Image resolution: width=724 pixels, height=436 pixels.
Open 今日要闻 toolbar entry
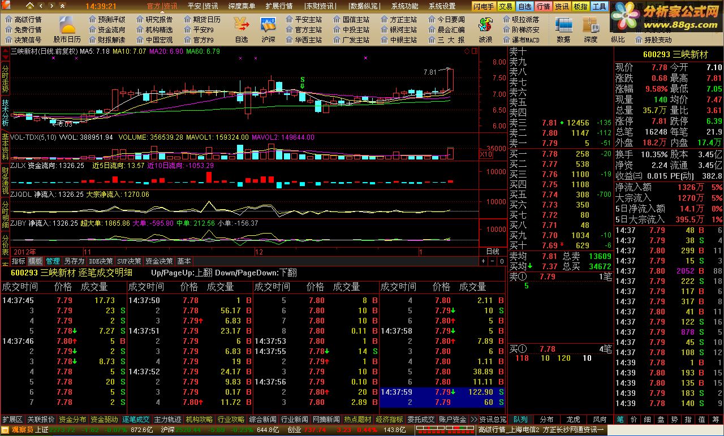point(447,19)
